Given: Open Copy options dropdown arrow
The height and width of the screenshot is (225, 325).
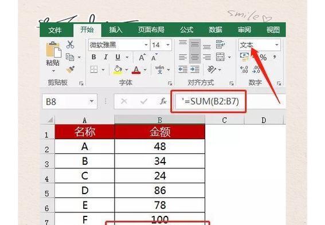Looking at the screenshot, I should point(79,57).
